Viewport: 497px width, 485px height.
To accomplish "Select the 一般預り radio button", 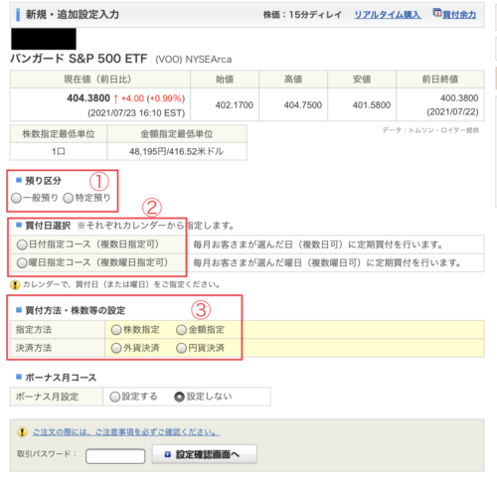I will [16, 198].
